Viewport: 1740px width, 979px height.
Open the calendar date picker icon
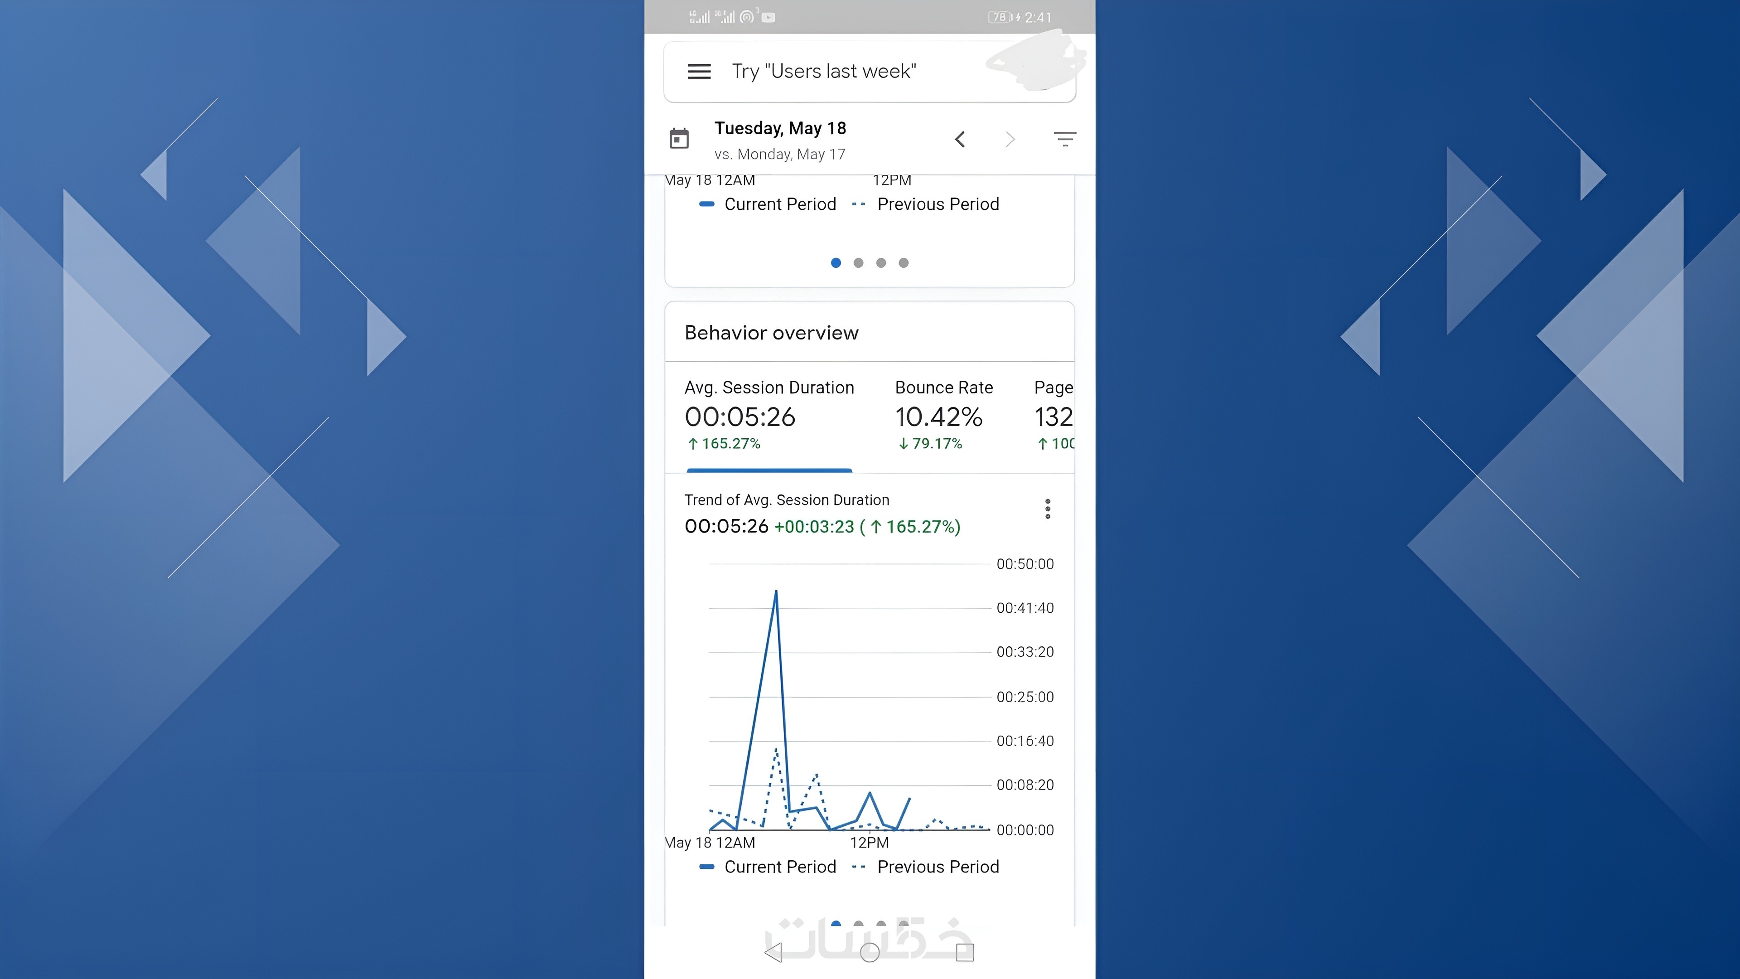679,139
